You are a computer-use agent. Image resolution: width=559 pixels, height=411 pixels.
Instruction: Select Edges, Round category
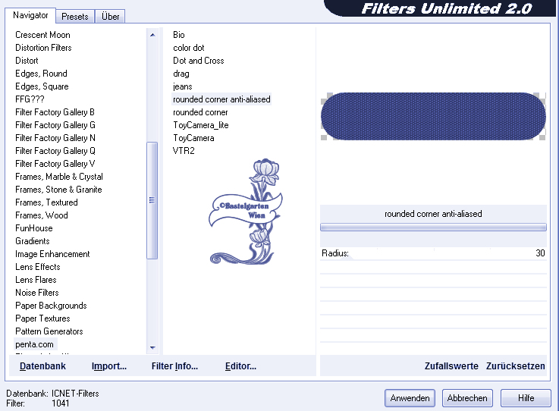click(42, 74)
